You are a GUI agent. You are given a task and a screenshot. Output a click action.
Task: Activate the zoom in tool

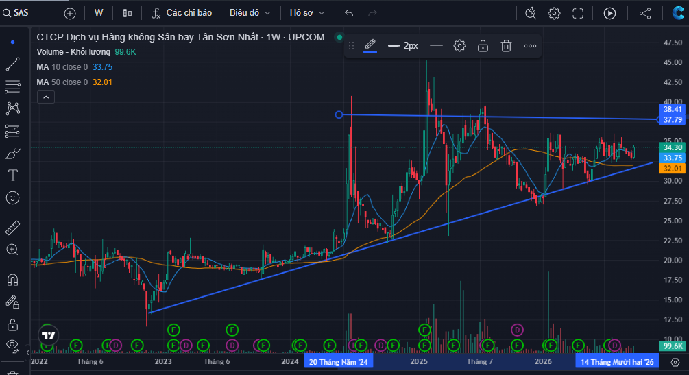tap(13, 250)
